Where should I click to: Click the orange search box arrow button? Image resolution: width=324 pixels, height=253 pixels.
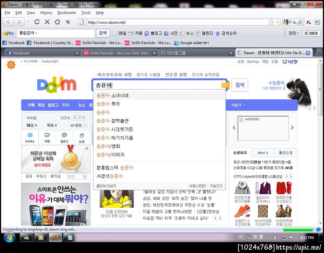225,85
